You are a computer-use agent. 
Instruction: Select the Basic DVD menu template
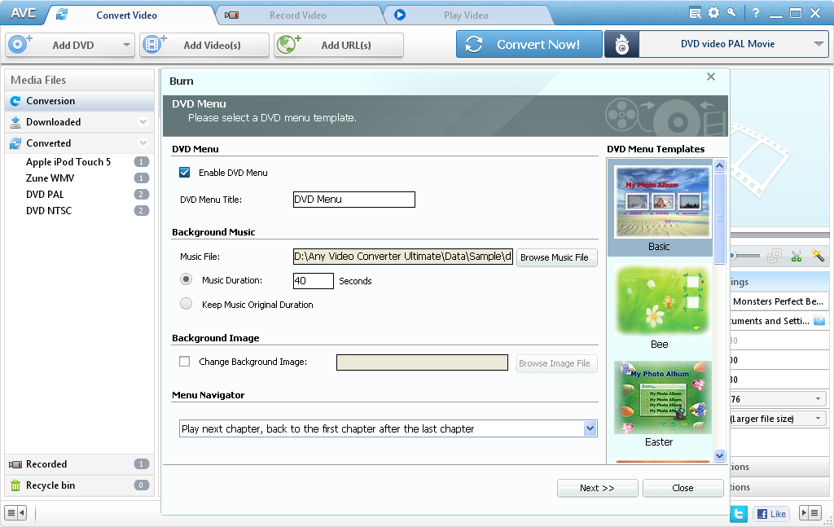click(x=660, y=208)
